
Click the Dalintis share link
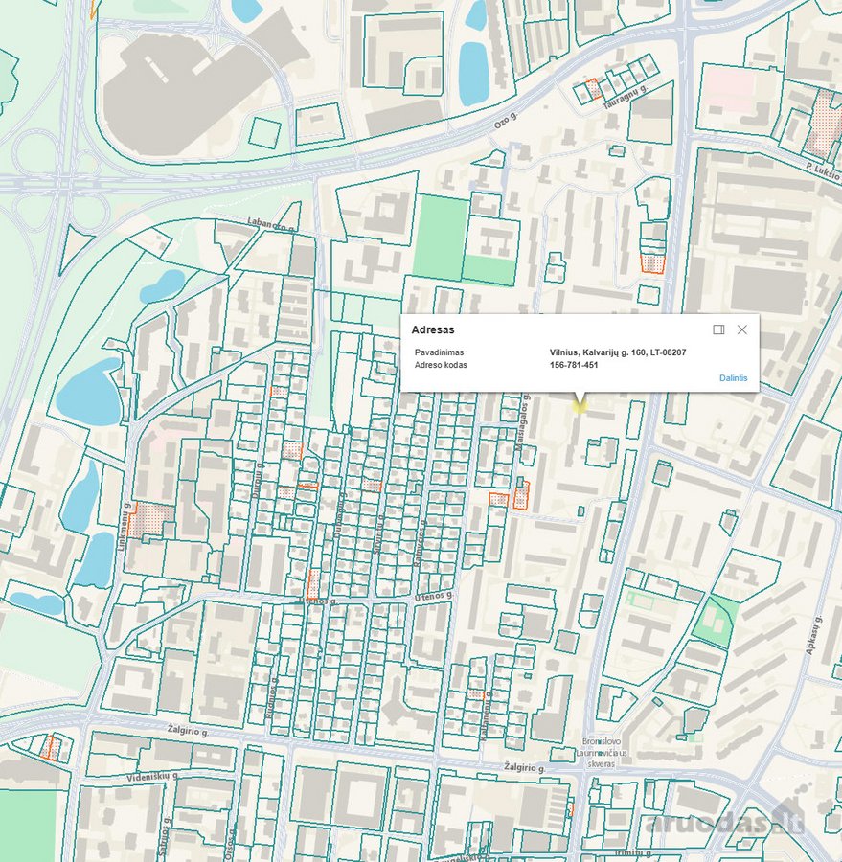pyautogui.click(x=733, y=378)
